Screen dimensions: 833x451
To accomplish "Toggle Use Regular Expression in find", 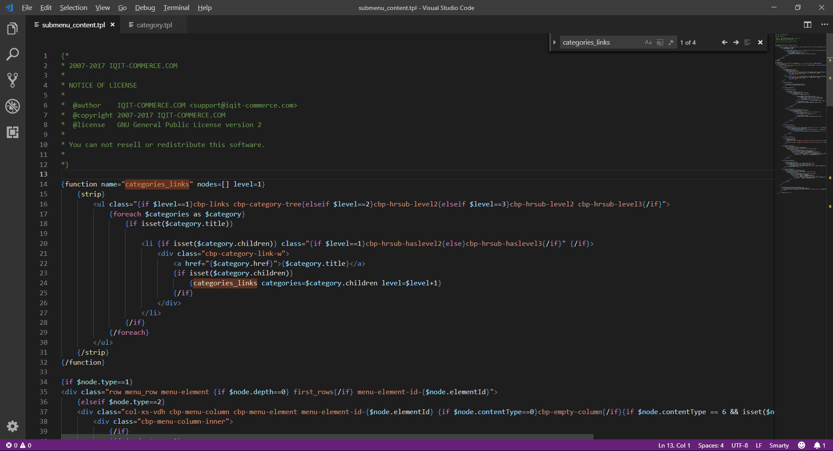I will pos(671,42).
